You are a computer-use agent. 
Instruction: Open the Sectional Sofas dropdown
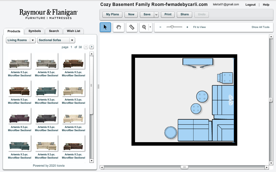click(71, 40)
